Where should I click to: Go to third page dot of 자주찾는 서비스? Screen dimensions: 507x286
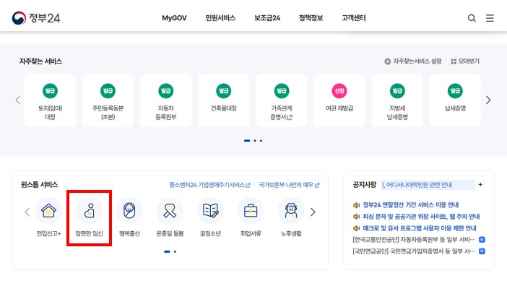tap(261, 141)
